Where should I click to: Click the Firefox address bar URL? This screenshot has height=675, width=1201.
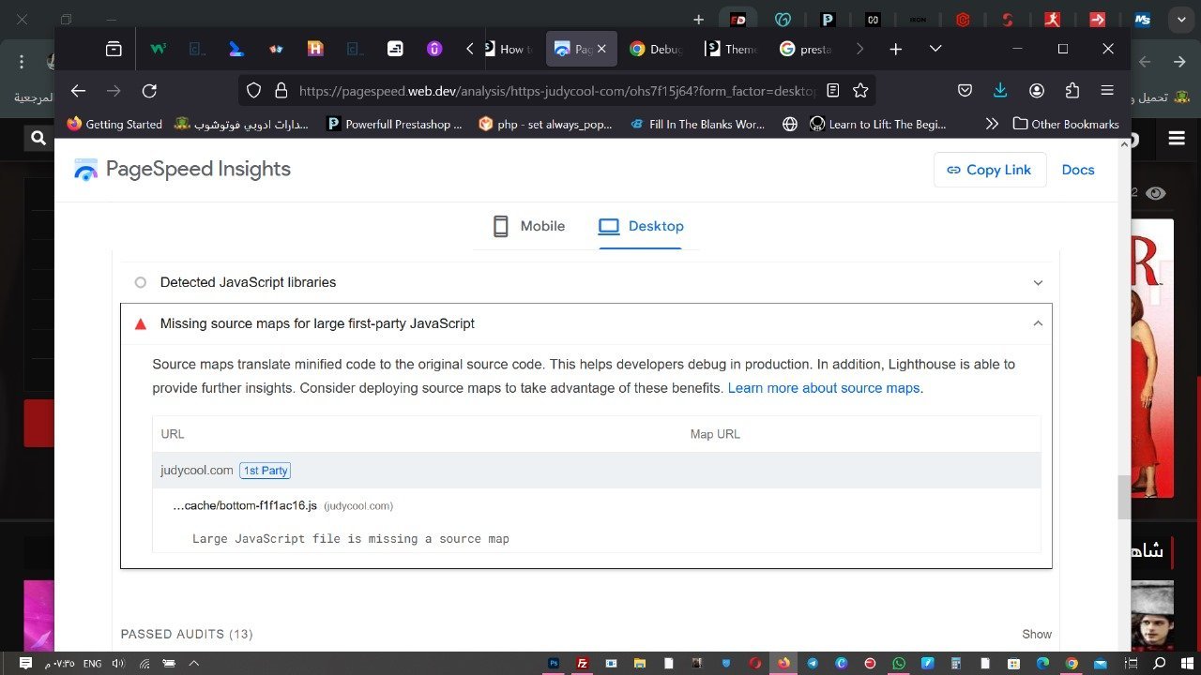557,91
